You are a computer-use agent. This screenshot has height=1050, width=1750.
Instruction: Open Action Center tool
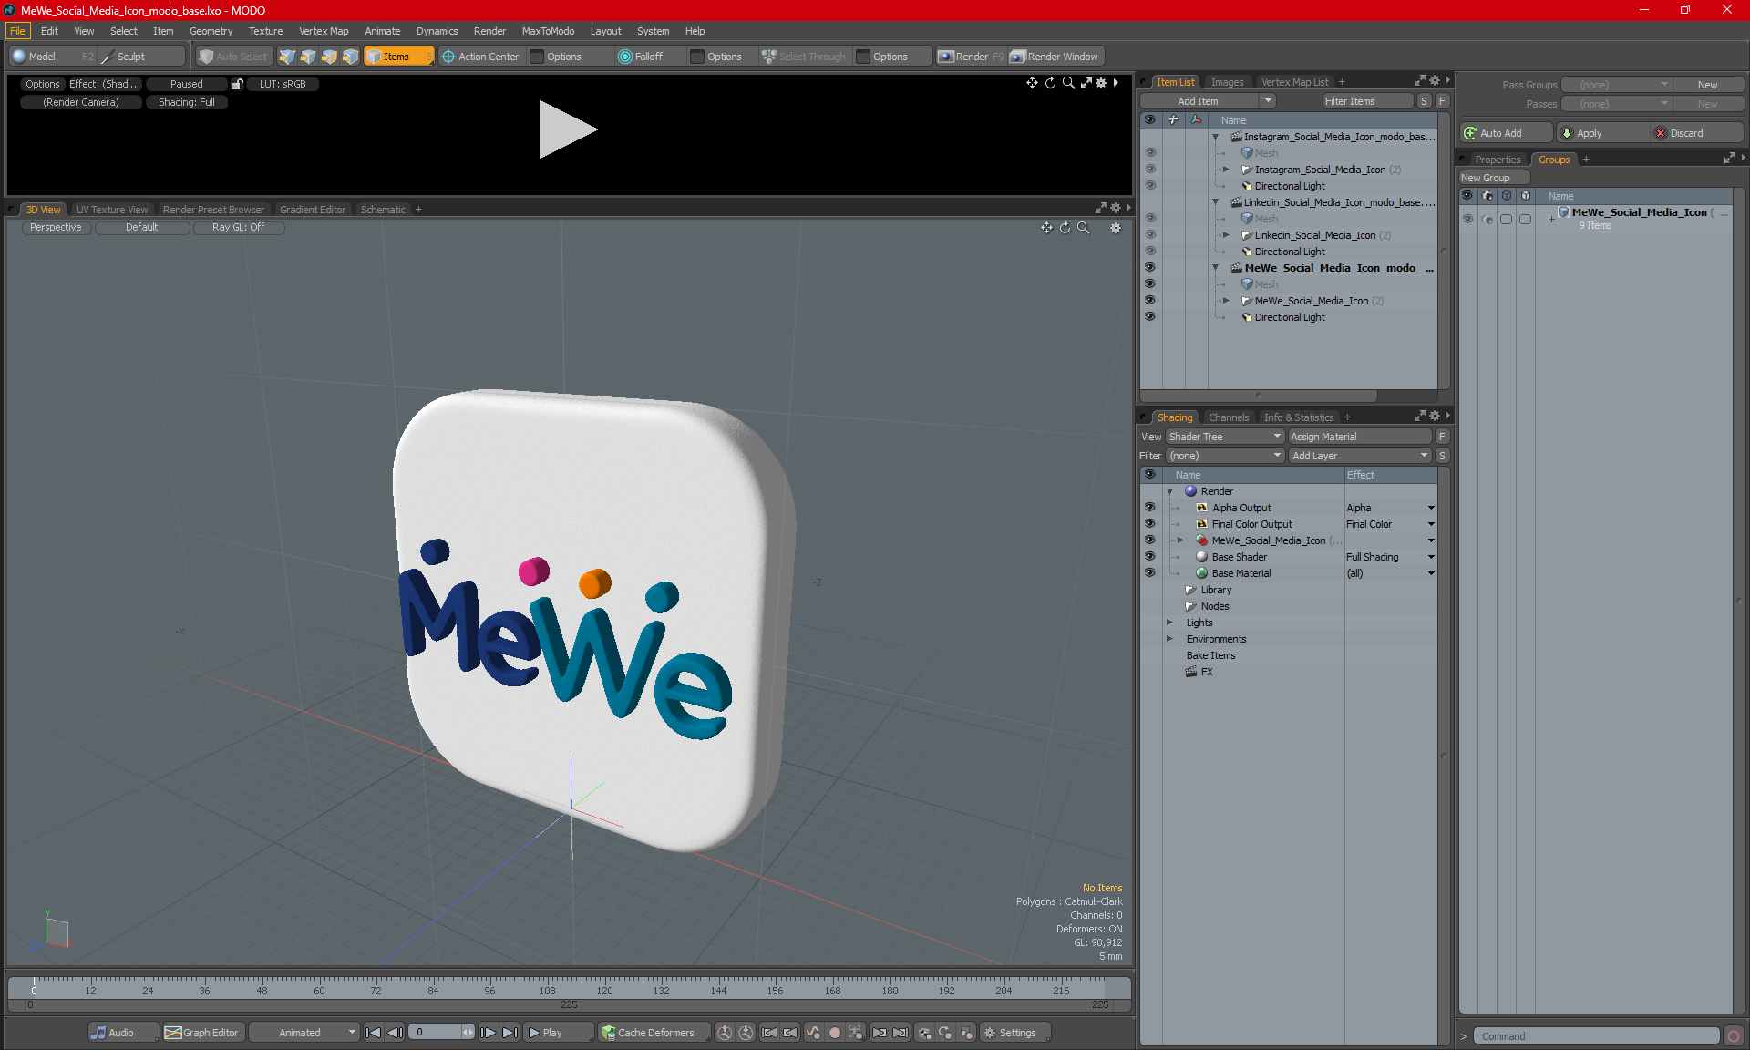pos(480,57)
